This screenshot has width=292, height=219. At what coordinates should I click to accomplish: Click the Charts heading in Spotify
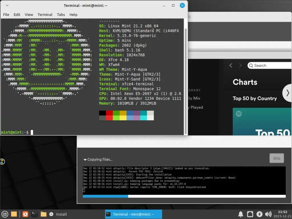245,82
